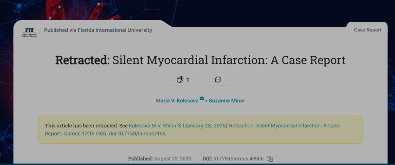The width and height of the screenshot is (395, 165).
Task: Click the email envelope next to Maria V. Kolesova
Action: [x=202, y=98]
